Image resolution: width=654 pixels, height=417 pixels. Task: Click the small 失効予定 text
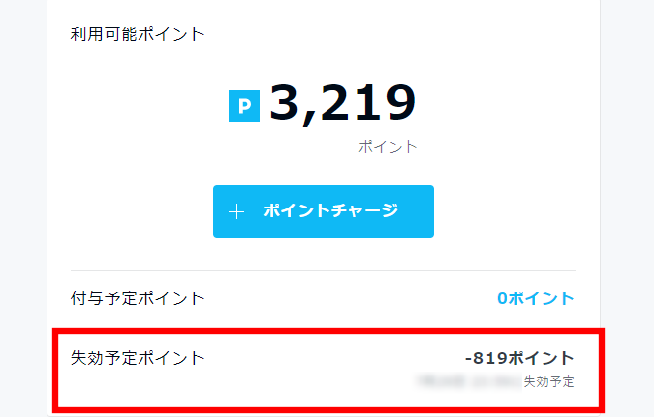pyautogui.click(x=548, y=381)
